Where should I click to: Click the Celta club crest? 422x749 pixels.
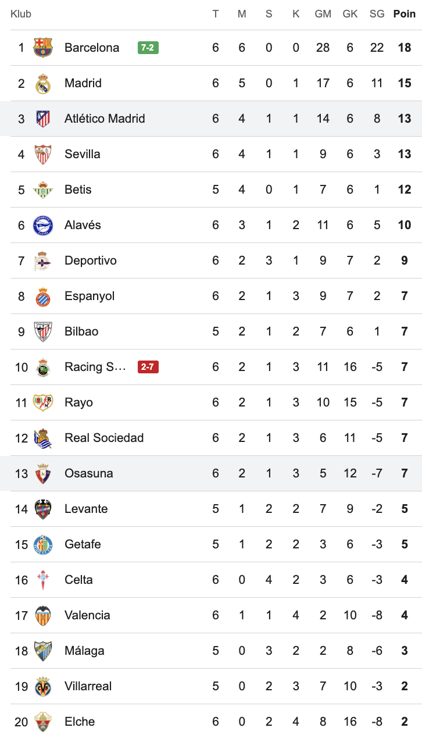pos(43,580)
